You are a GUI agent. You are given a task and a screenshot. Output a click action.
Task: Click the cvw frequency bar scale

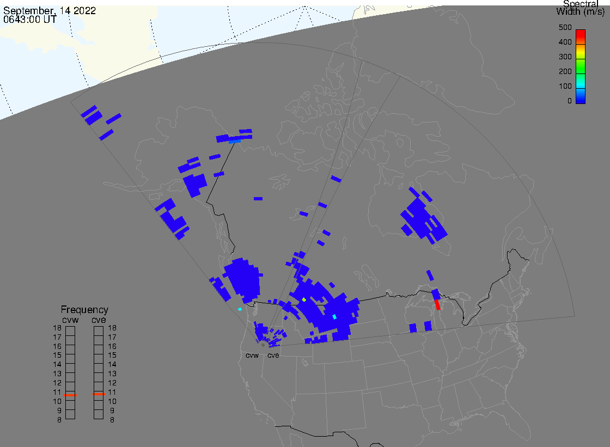pos(70,373)
